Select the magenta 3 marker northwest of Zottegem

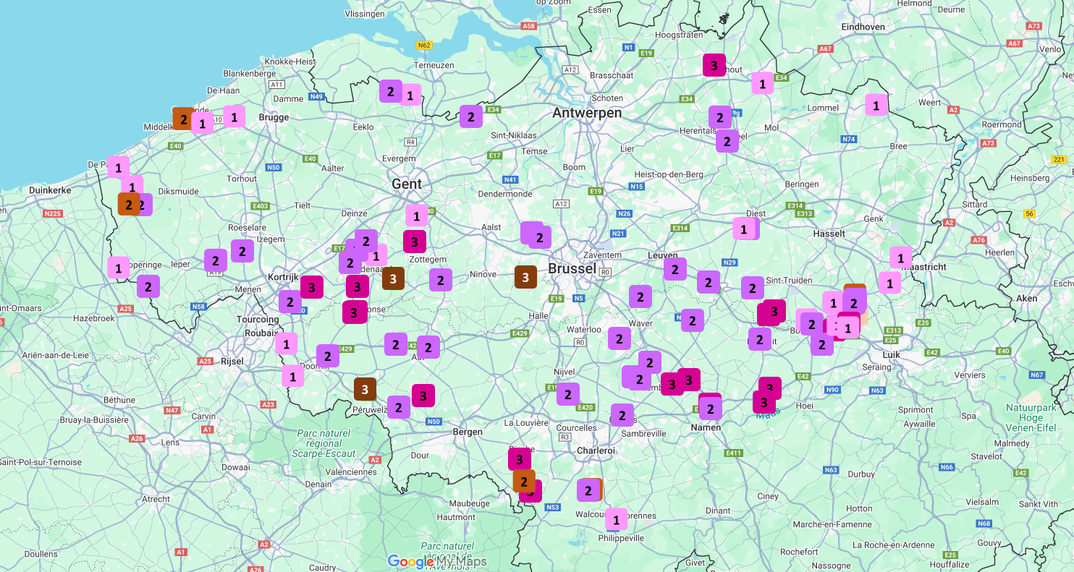415,242
